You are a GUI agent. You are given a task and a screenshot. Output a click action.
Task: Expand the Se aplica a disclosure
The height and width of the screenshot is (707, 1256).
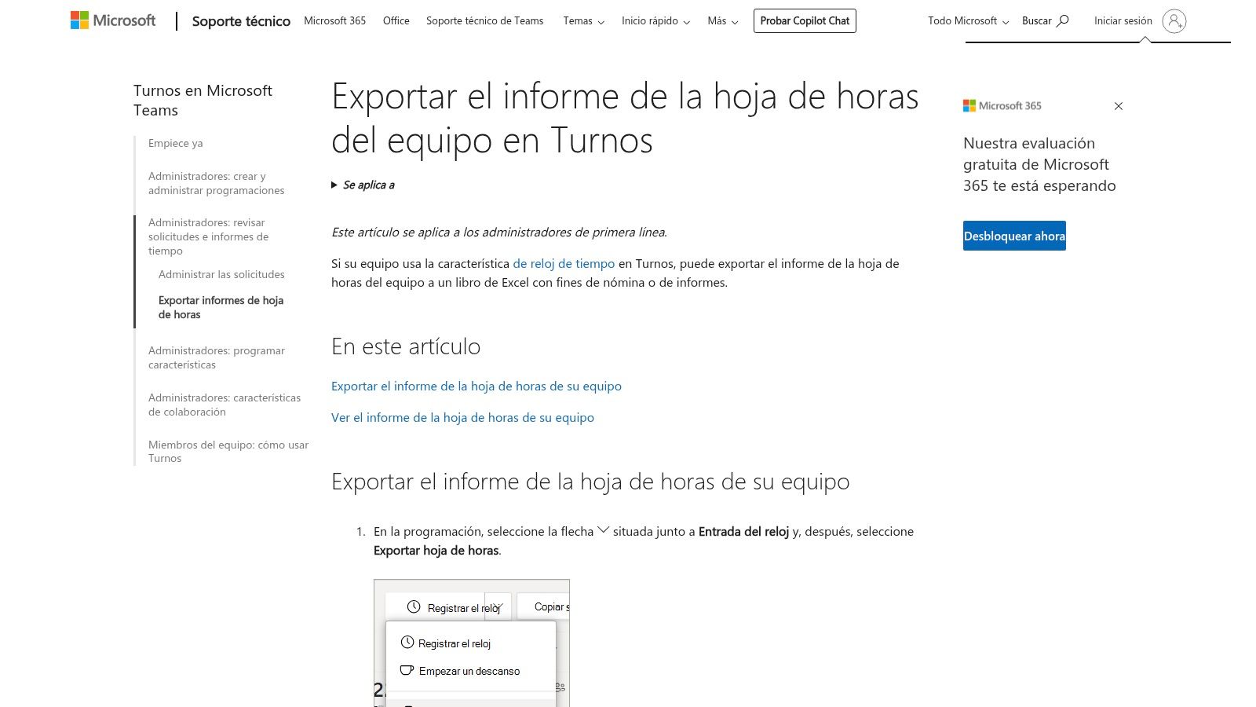pyautogui.click(x=363, y=185)
